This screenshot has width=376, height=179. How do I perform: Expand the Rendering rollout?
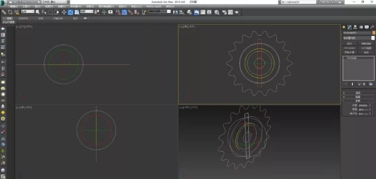pyautogui.click(x=358, y=93)
